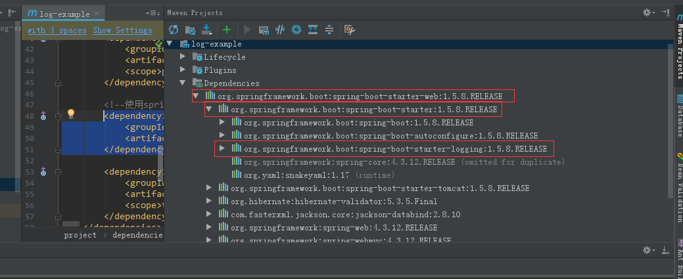Click Lifecycle folder gear icon
This screenshot has width=683, height=279.
[197, 57]
